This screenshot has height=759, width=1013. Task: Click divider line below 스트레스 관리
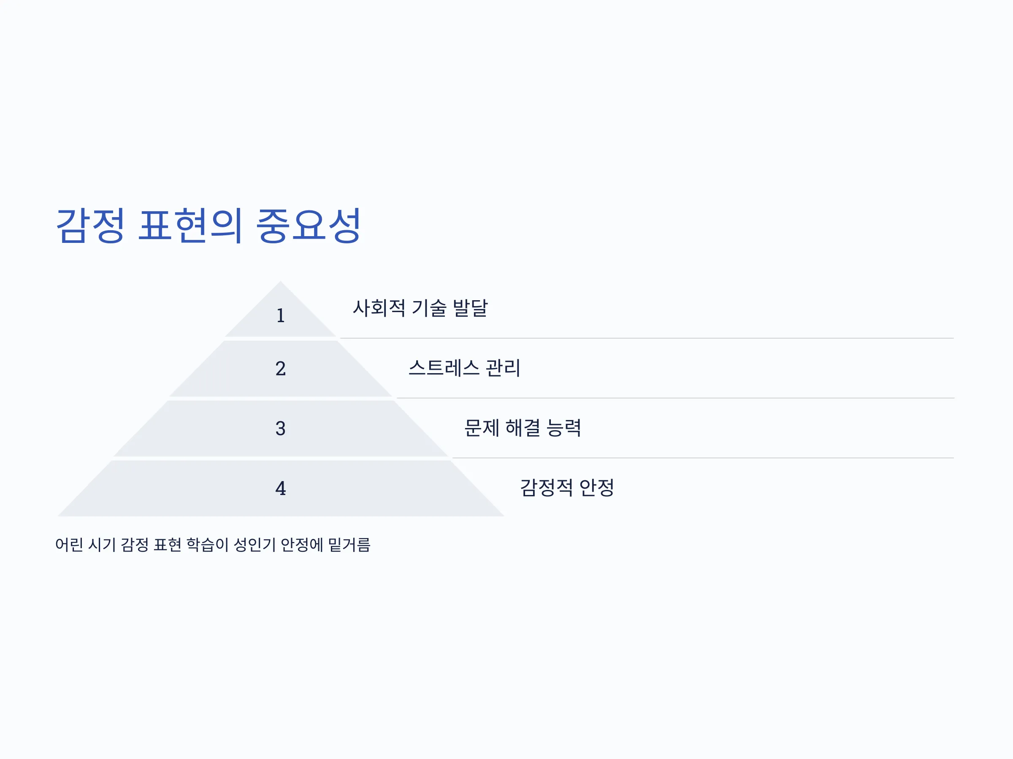(x=675, y=398)
